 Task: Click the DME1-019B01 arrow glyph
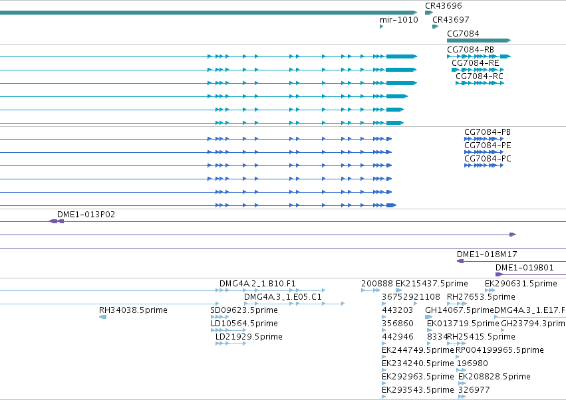coord(499,274)
